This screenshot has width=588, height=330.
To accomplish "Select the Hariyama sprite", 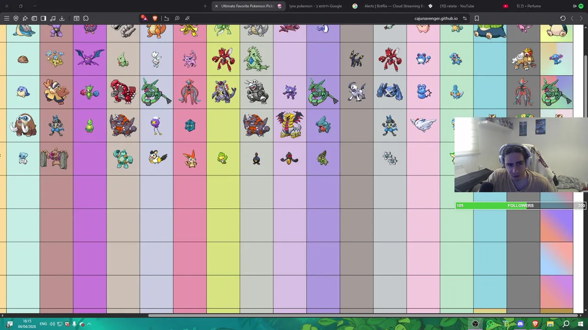I will 56,92.
